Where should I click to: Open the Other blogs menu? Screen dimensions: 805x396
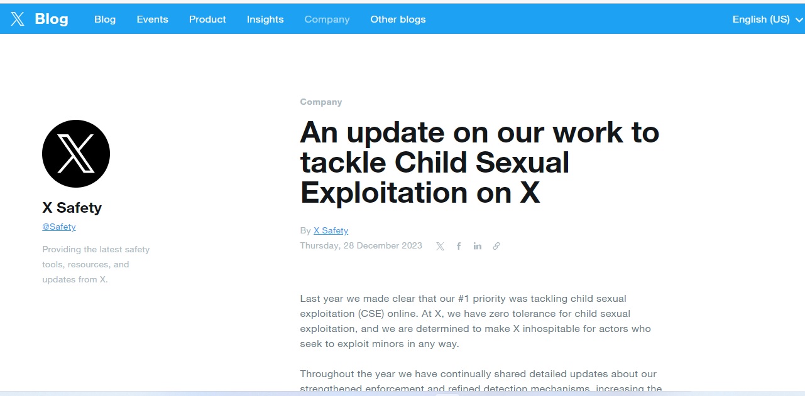coord(398,19)
